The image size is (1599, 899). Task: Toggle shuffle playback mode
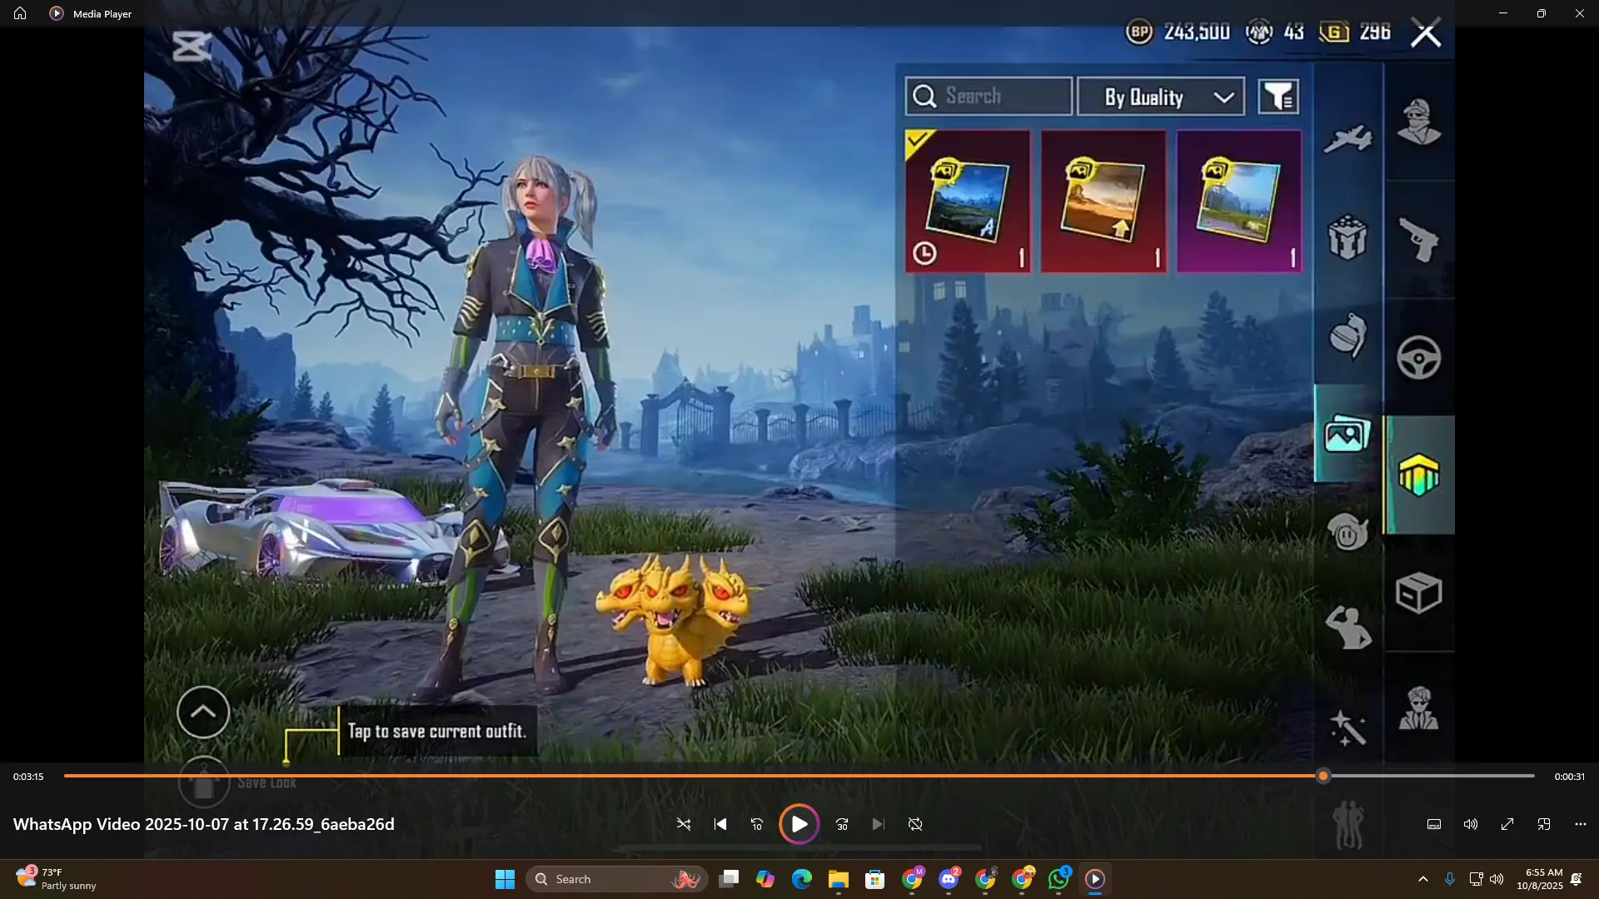[683, 824]
